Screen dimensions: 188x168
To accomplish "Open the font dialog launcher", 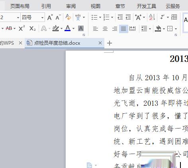I will pos(84,35).
